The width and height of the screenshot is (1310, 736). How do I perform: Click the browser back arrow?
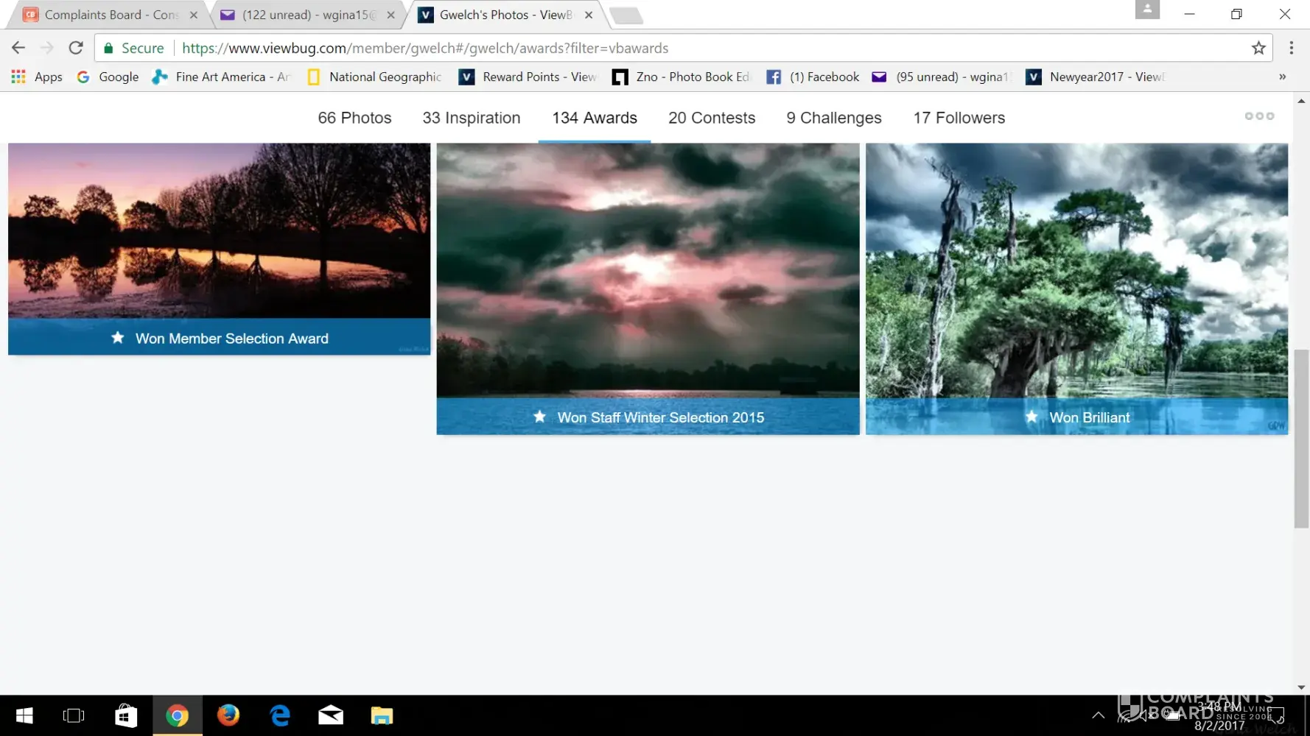18,48
